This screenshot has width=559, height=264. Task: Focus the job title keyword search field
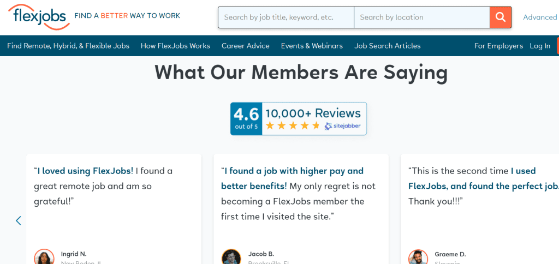click(x=286, y=17)
